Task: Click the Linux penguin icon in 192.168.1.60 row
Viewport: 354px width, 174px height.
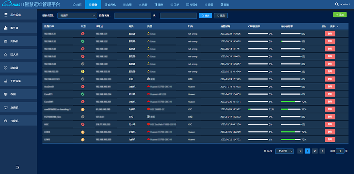Action: (x=148, y=49)
